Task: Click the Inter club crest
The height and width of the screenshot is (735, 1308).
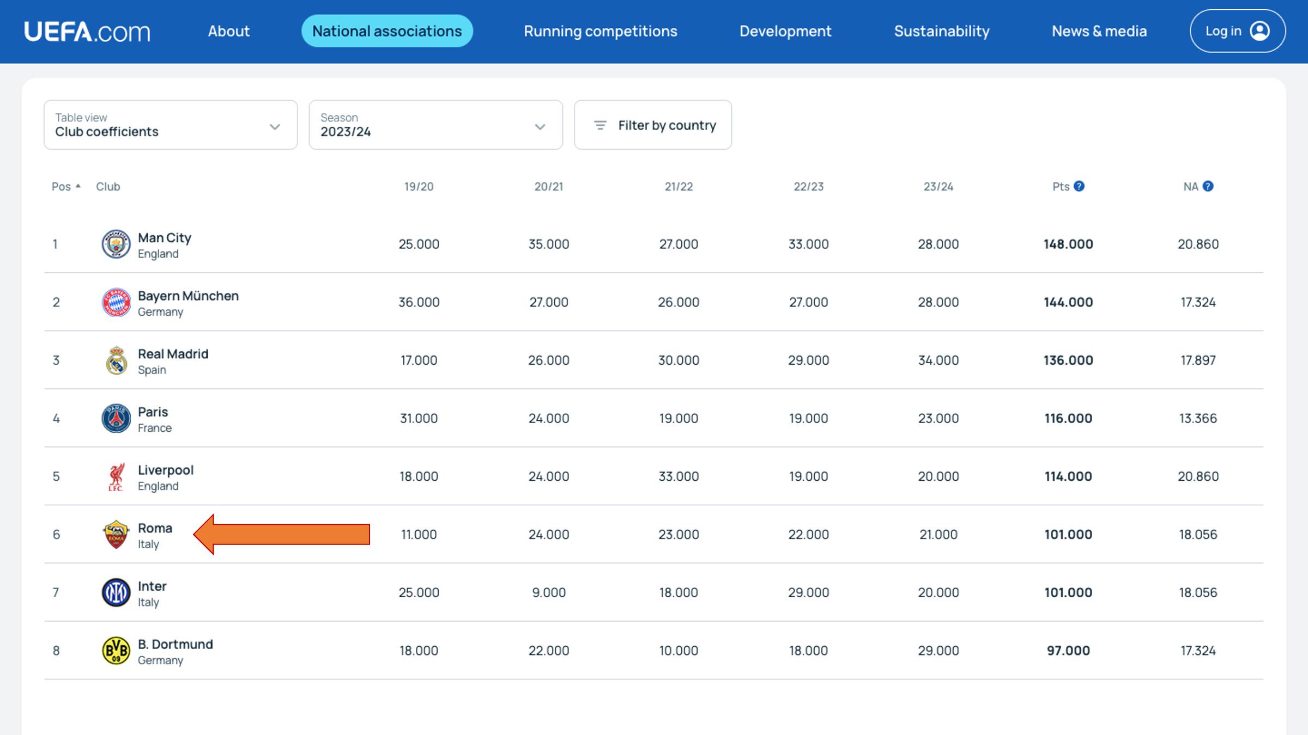Action: click(x=116, y=592)
